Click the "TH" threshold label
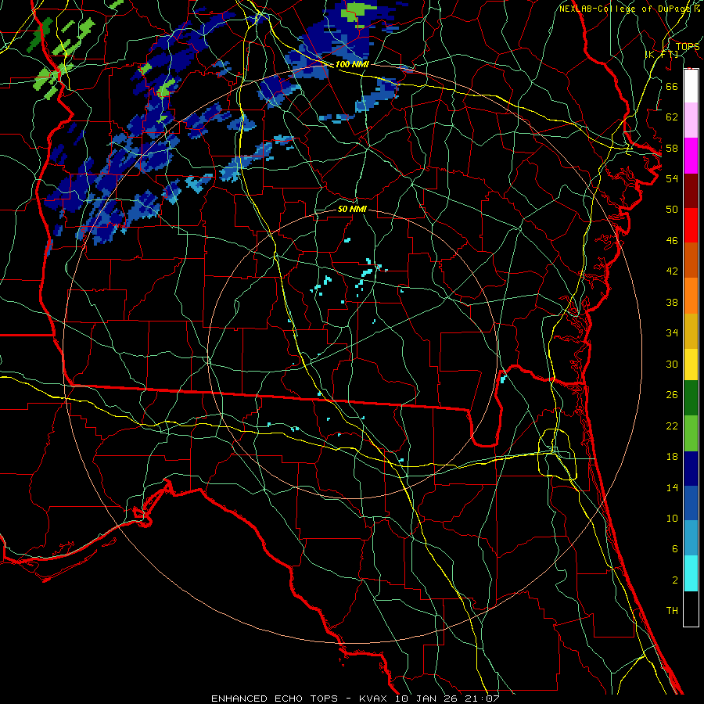 click(x=672, y=611)
